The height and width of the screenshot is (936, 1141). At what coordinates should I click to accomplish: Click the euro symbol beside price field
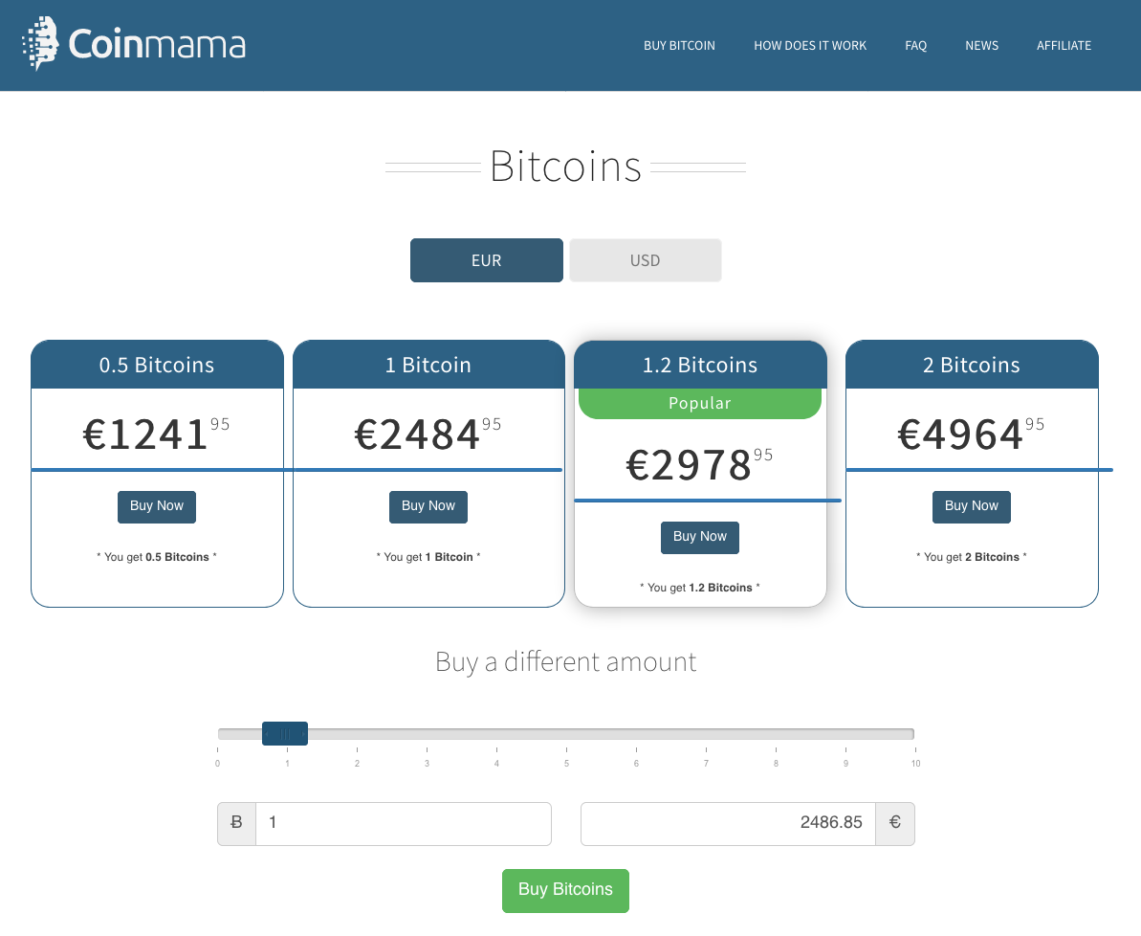[895, 824]
